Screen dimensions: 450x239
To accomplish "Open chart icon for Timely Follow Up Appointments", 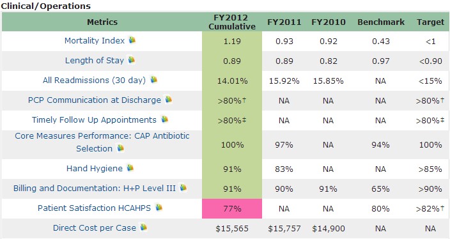I will click(x=164, y=119).
